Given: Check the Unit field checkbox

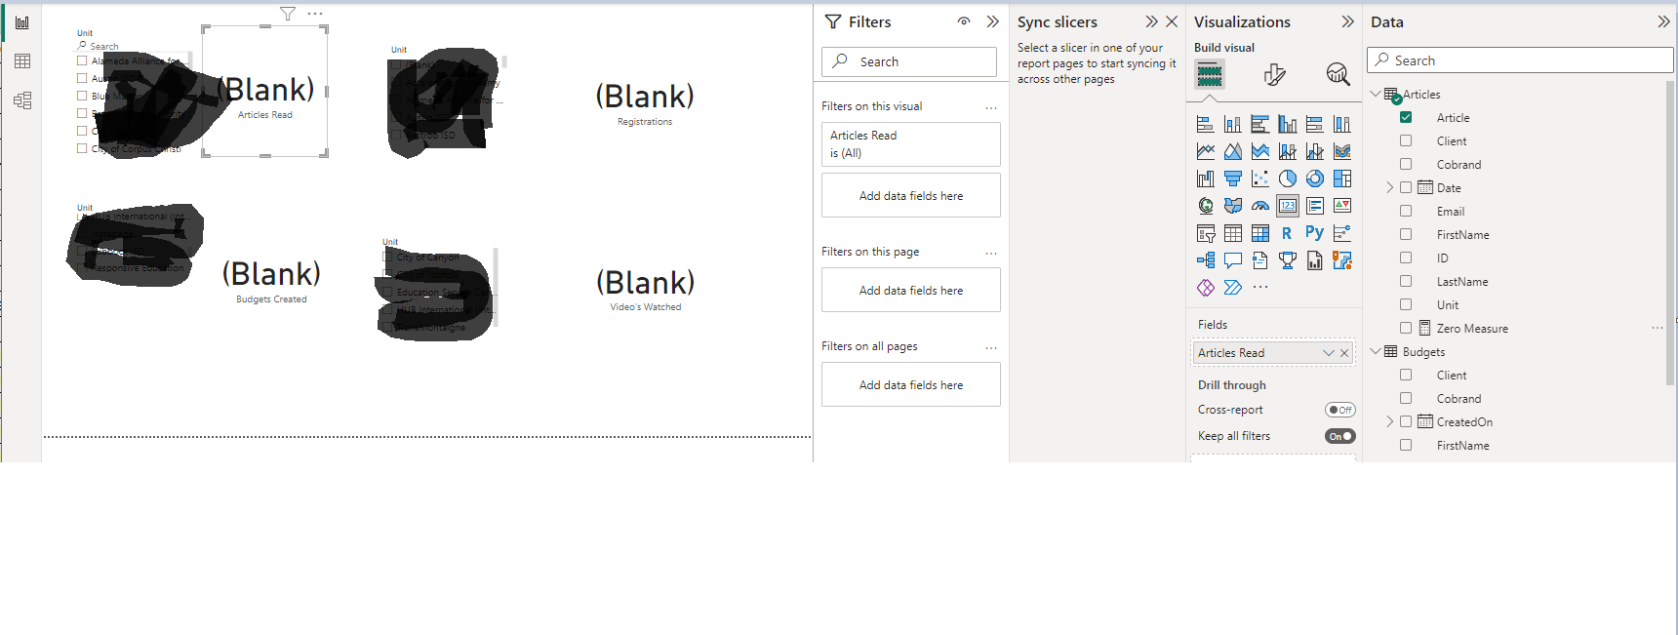Looking at the screenshot, I should pos(1406,304).
